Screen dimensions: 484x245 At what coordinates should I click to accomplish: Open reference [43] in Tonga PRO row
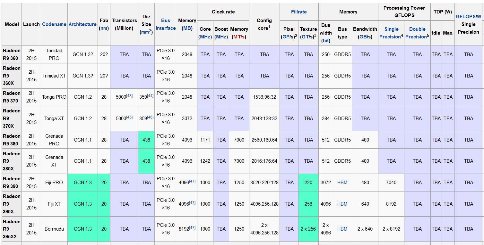(129, 96)
